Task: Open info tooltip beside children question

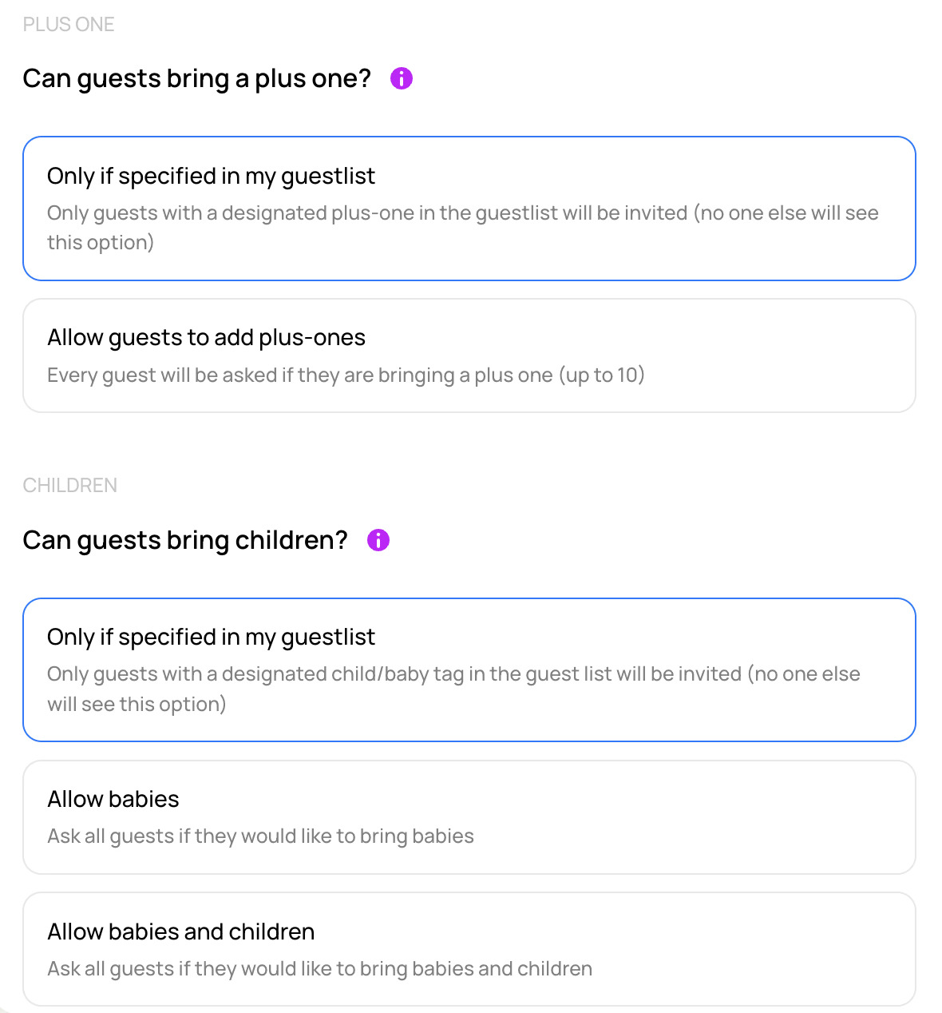Action: tap(378, 540)
